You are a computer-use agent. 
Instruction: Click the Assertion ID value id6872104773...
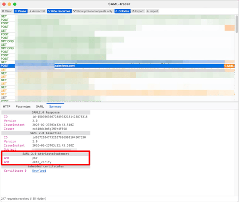[59, 137]
